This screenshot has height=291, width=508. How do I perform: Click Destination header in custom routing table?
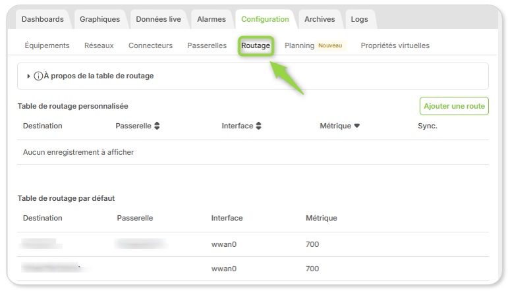[42, 126]
